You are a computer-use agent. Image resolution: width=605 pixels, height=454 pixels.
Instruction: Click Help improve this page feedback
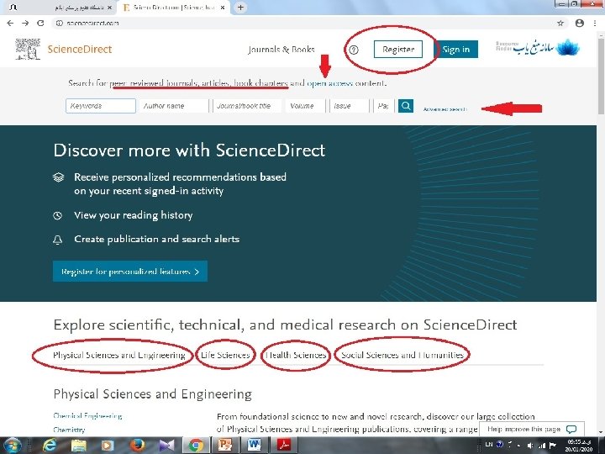532,430
